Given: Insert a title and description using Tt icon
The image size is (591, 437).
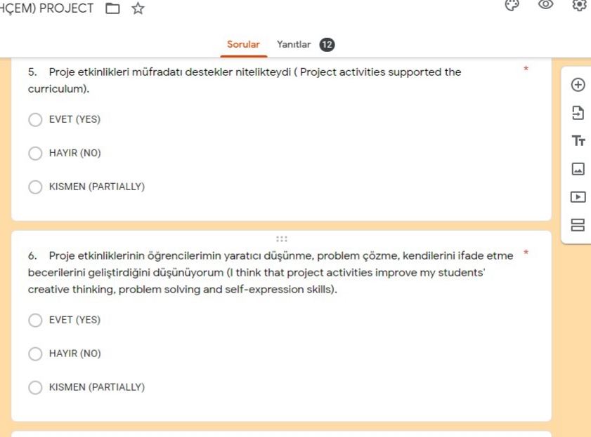Looking at the screenshot, I should [578, 141].
